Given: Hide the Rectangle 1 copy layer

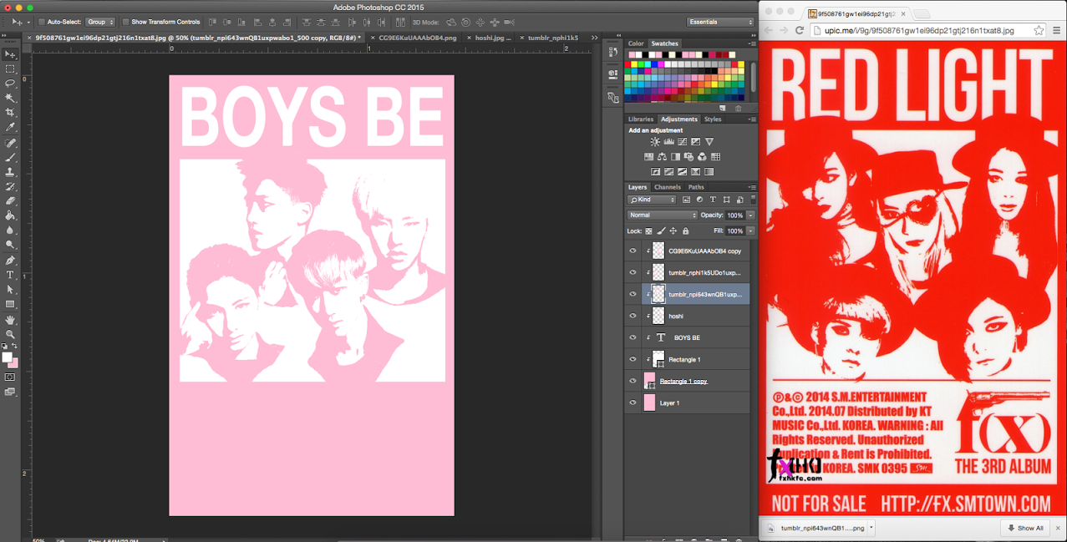Looking at the screenshot, I should click(x=633, y=381).
